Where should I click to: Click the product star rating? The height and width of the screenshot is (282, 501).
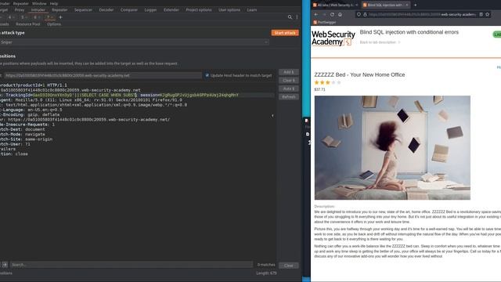click(x=327, y=82)
